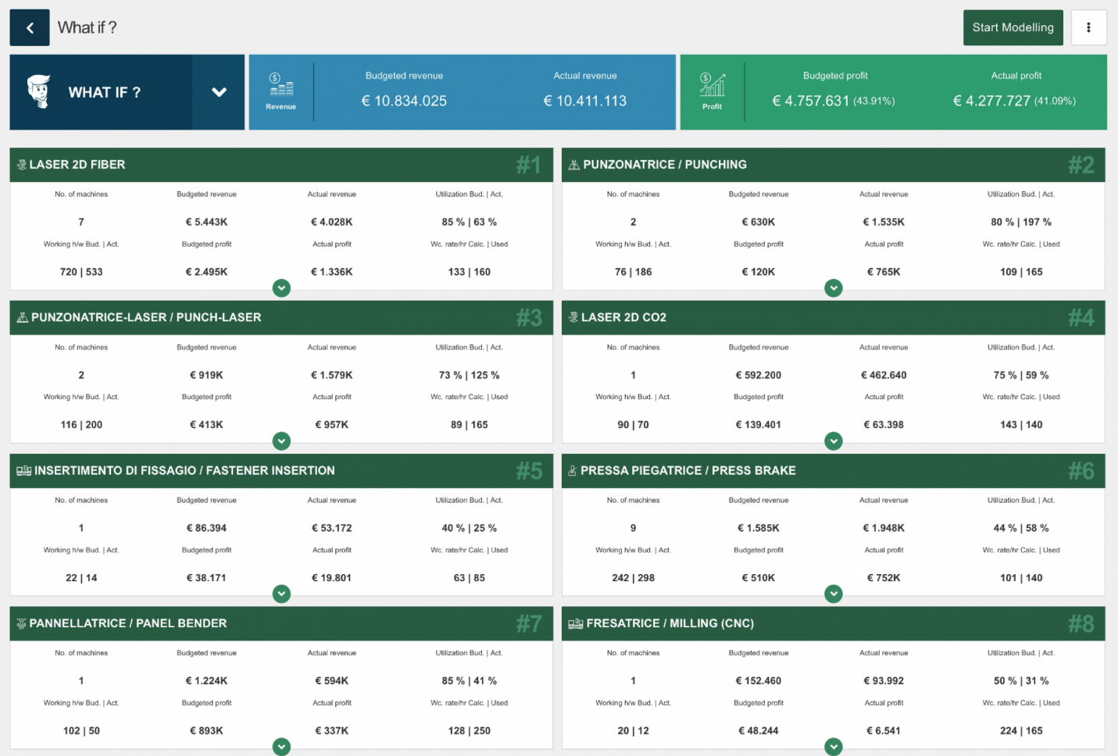1118x756 pixels.
Task: Click the Laser 2D Fiber machine icon
Action: [20, 165]
